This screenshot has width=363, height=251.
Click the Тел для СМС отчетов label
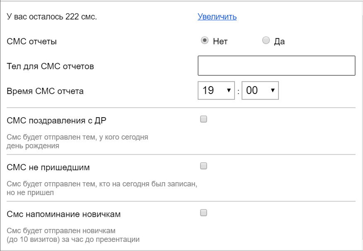(51, 66)
